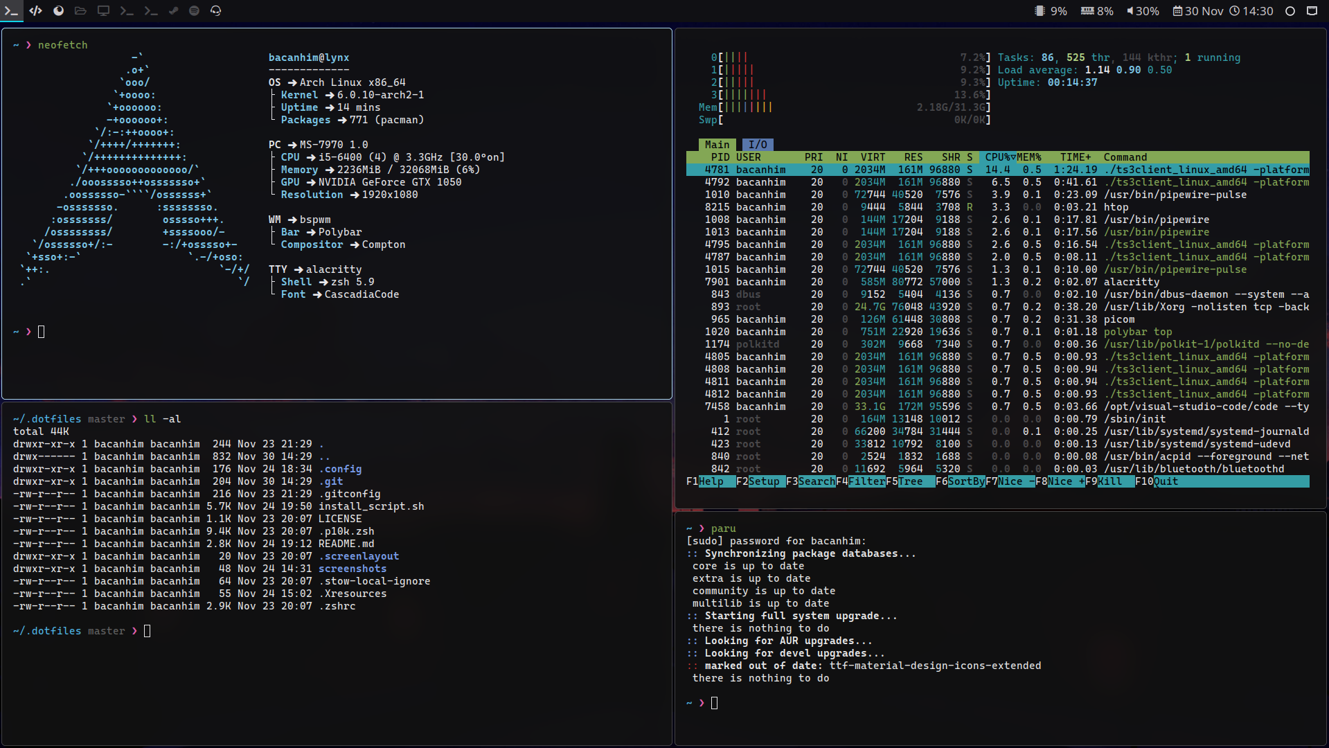Viewport: 1329px width, 748px height.
Task: Open the headset TeamSpeak workspace icon
Action: pos(216,10)
